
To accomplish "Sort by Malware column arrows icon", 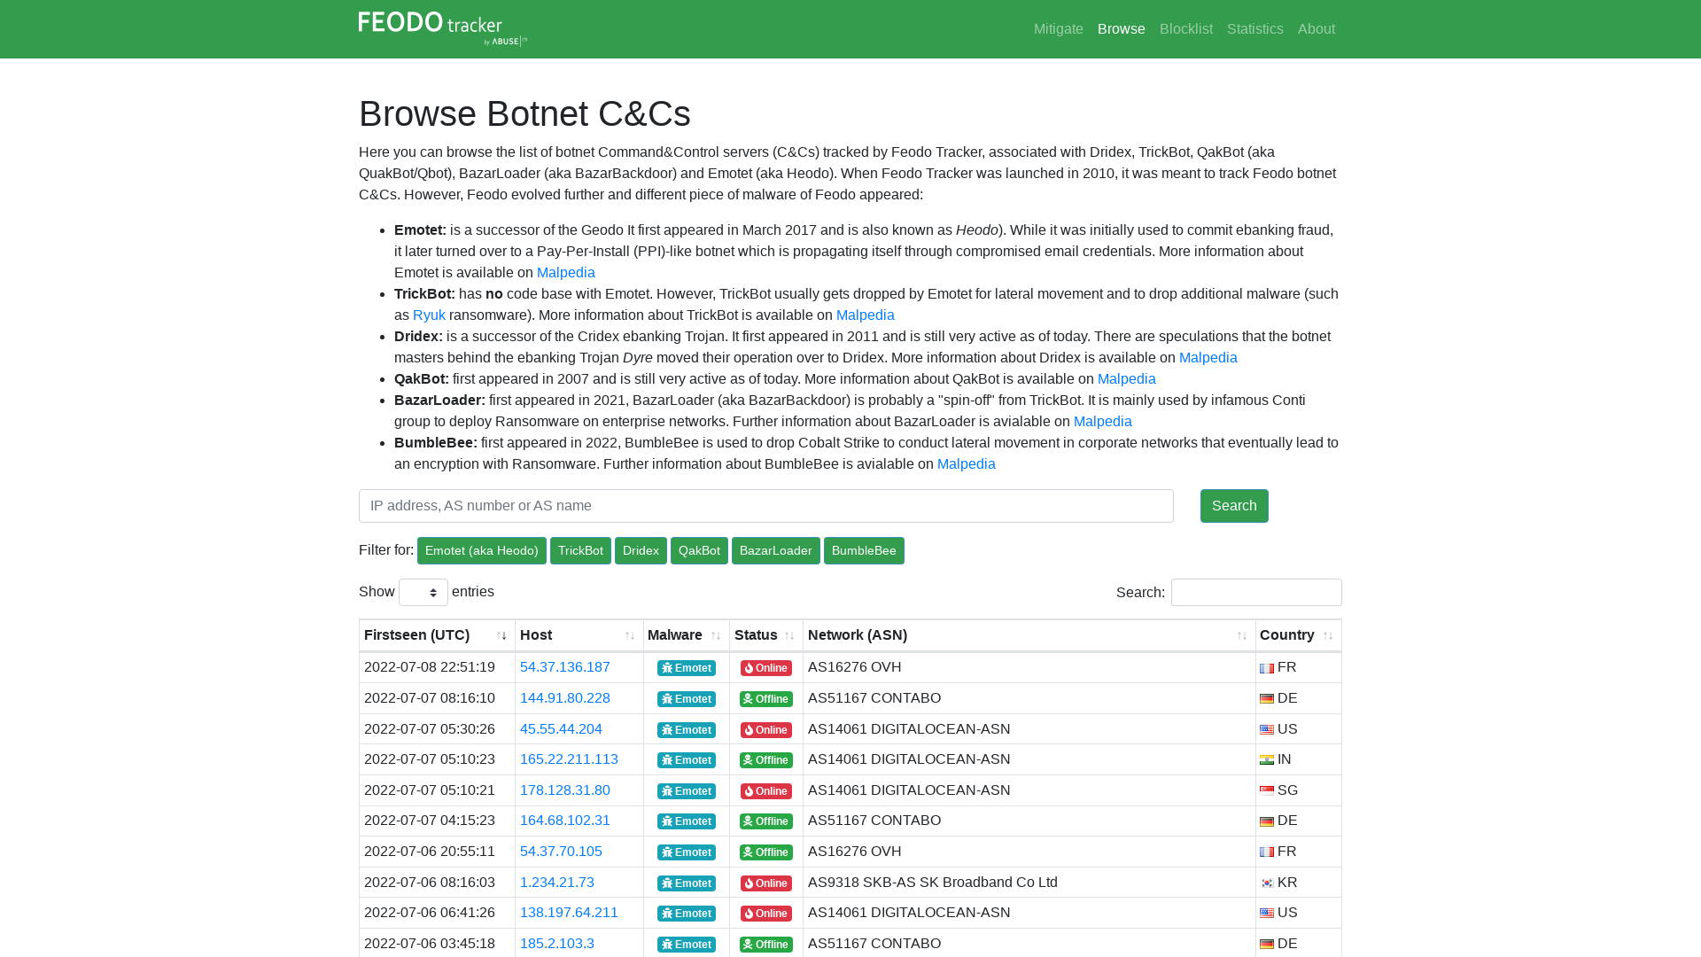I will point(716,635).
